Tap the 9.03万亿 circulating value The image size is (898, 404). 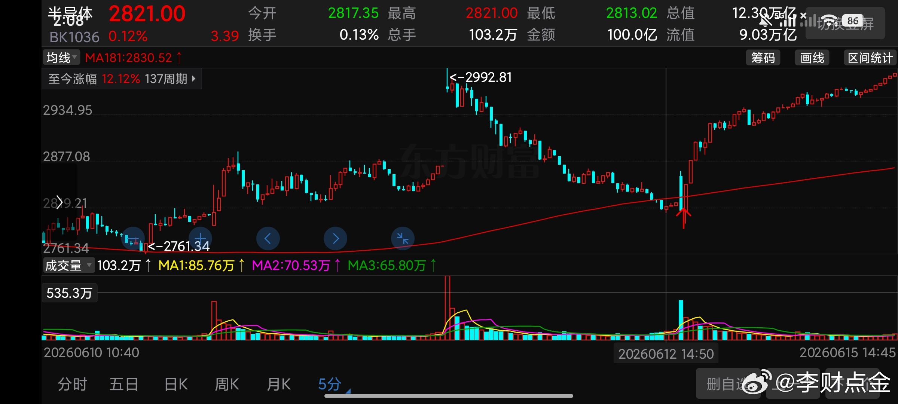coord(768,35)
